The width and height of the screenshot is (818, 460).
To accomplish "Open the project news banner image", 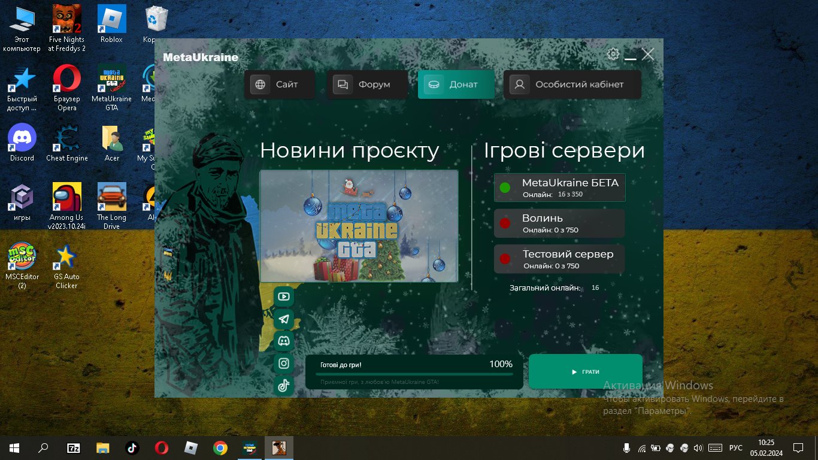I will pyautogui.click(x=359, y=226).
